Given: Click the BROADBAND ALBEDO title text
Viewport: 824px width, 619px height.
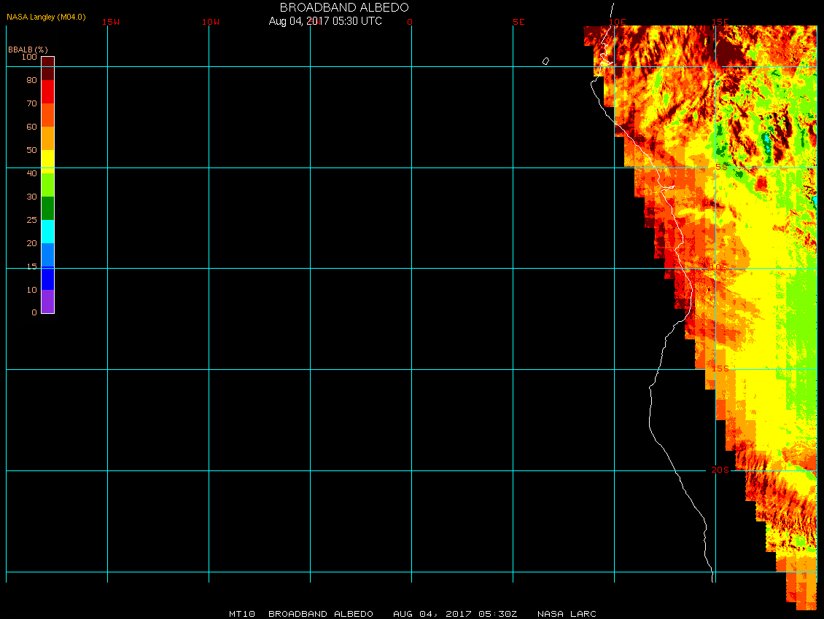Looking at the screenshot, I should [344, 7].
